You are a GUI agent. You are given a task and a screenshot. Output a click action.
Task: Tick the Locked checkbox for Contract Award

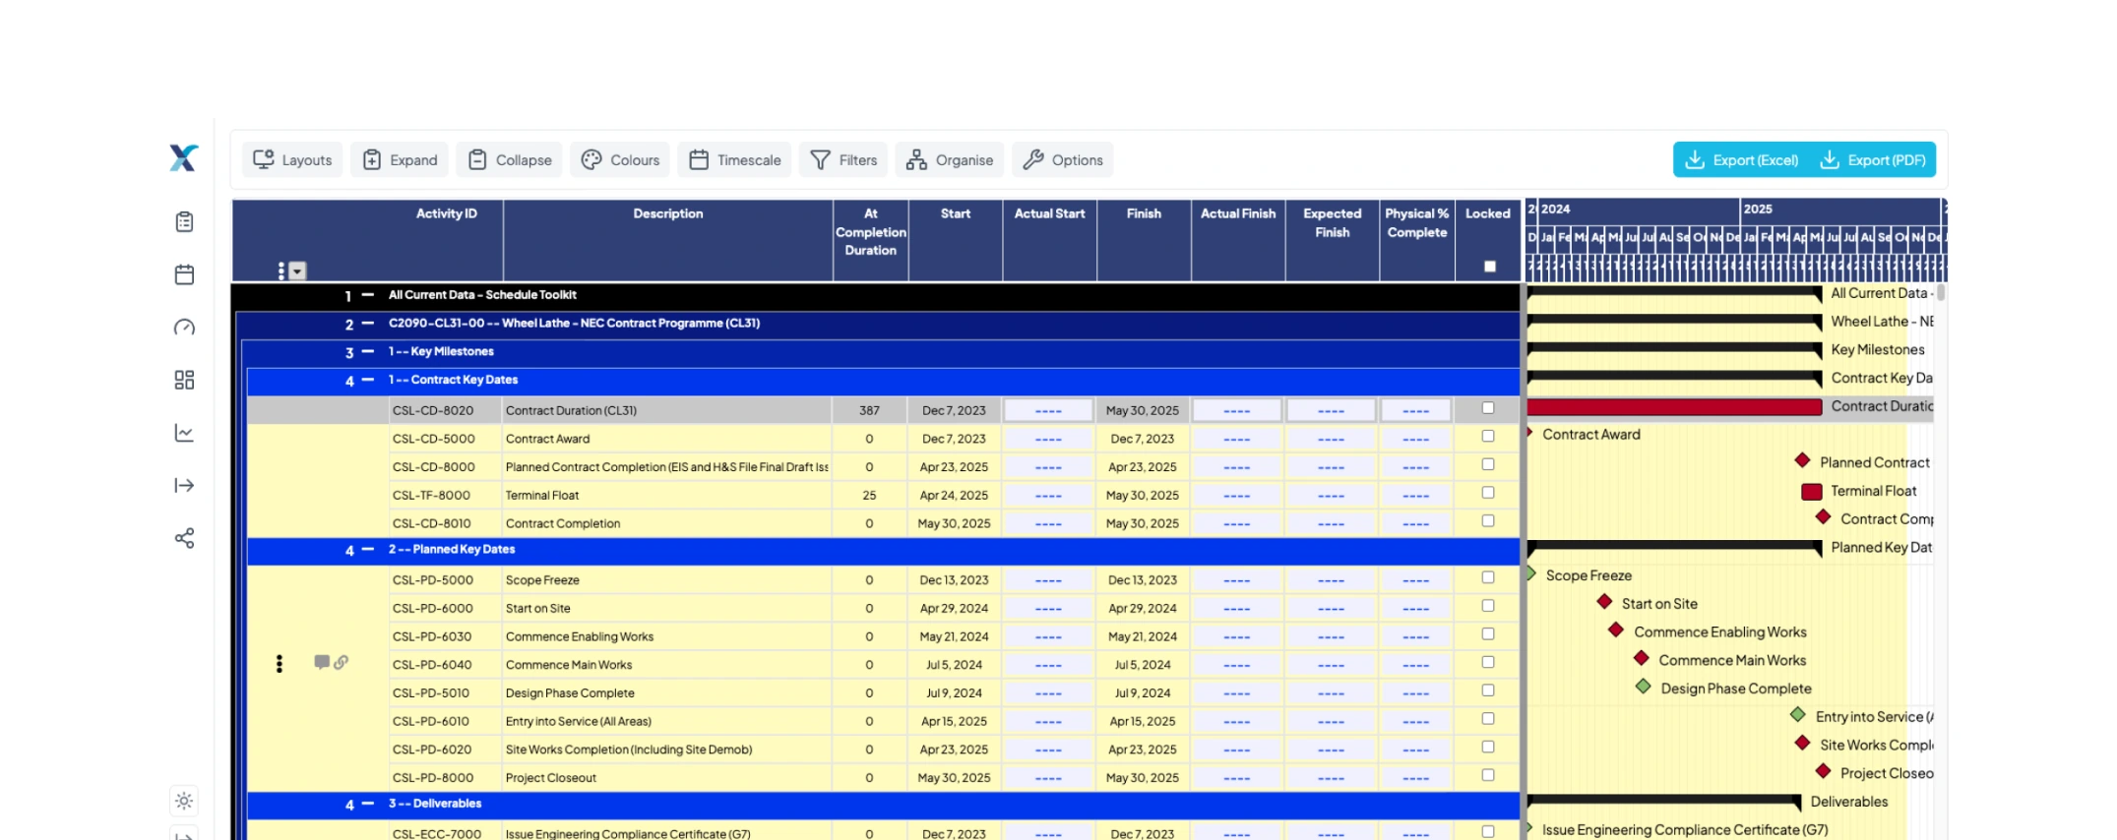click(1487, 436)
